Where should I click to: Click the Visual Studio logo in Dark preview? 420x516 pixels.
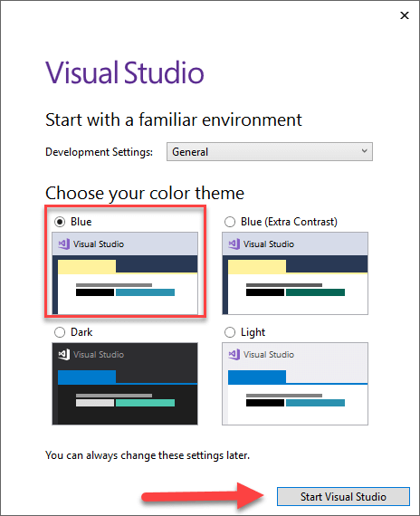coord(64,355)
